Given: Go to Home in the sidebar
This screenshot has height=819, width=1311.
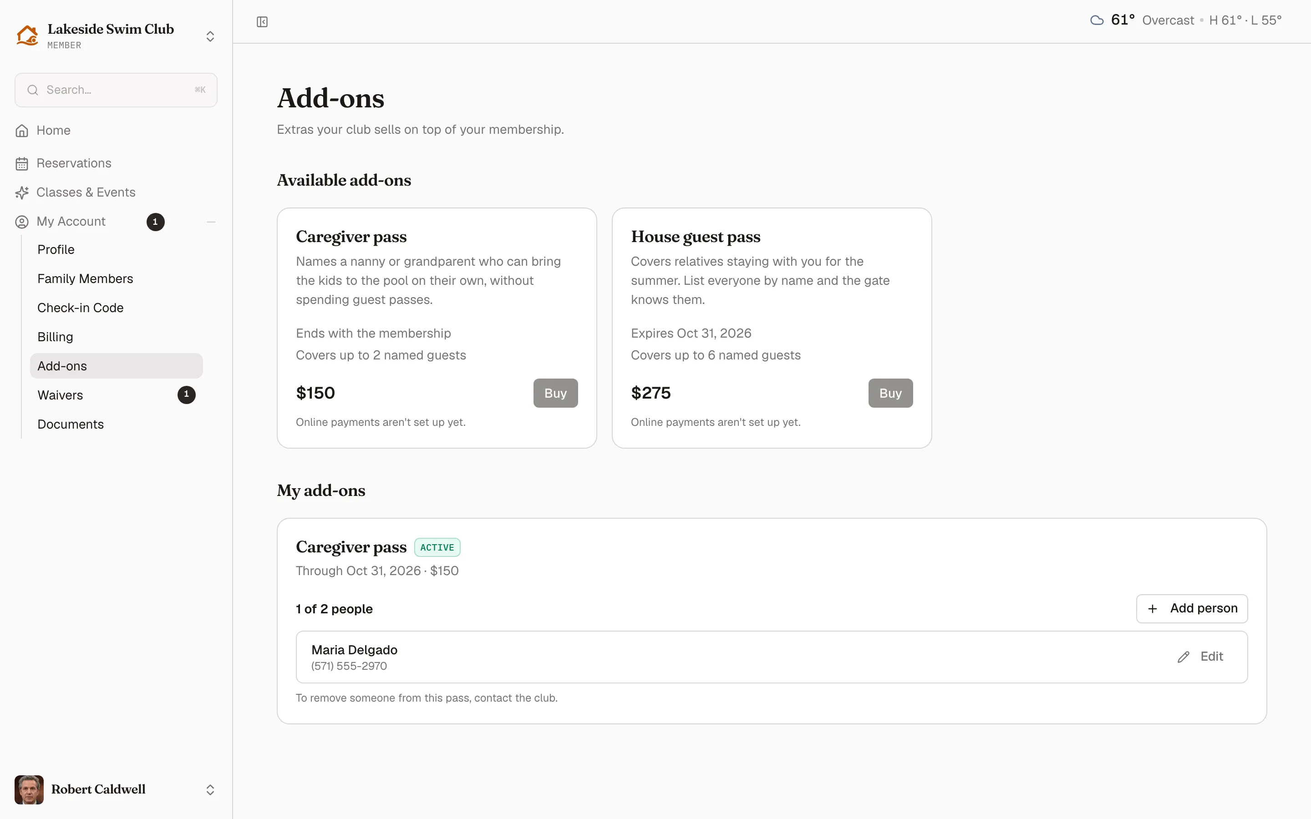Looking at the screenshot, I should tap(54, 131).
